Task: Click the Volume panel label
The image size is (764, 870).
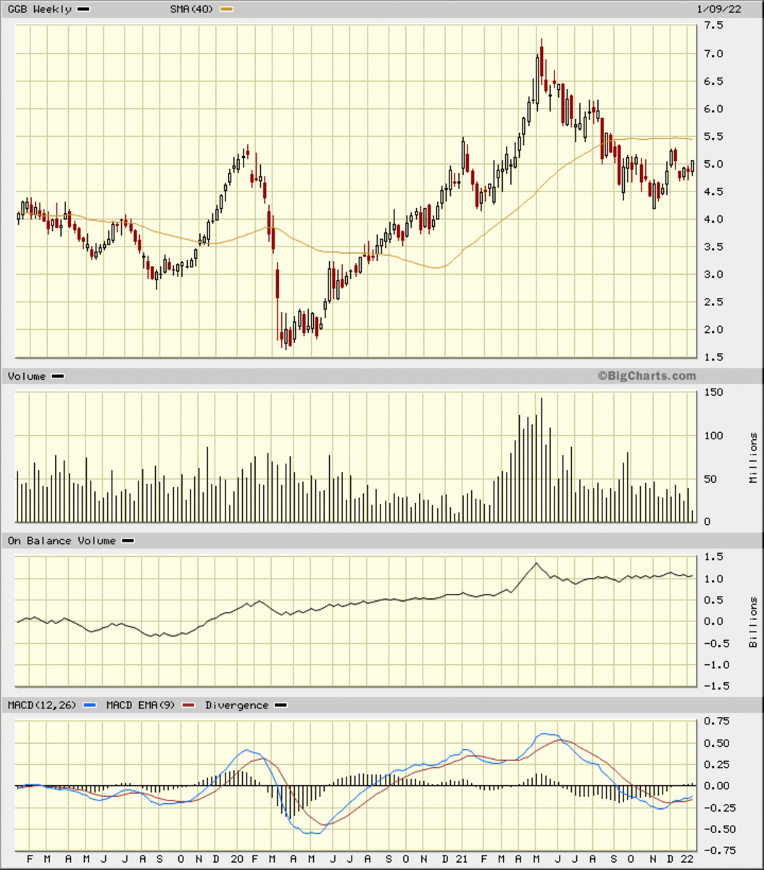Action: [26, 376]
